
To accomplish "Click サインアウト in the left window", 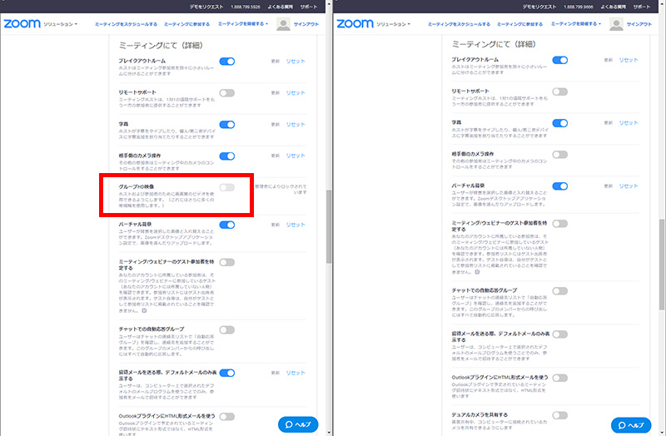I will [311, 25].
